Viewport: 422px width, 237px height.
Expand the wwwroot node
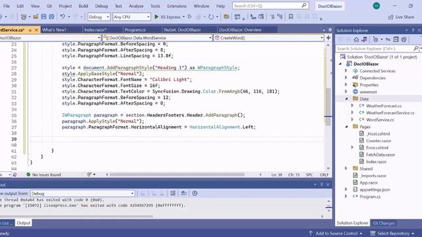click(x=346, y=92)
